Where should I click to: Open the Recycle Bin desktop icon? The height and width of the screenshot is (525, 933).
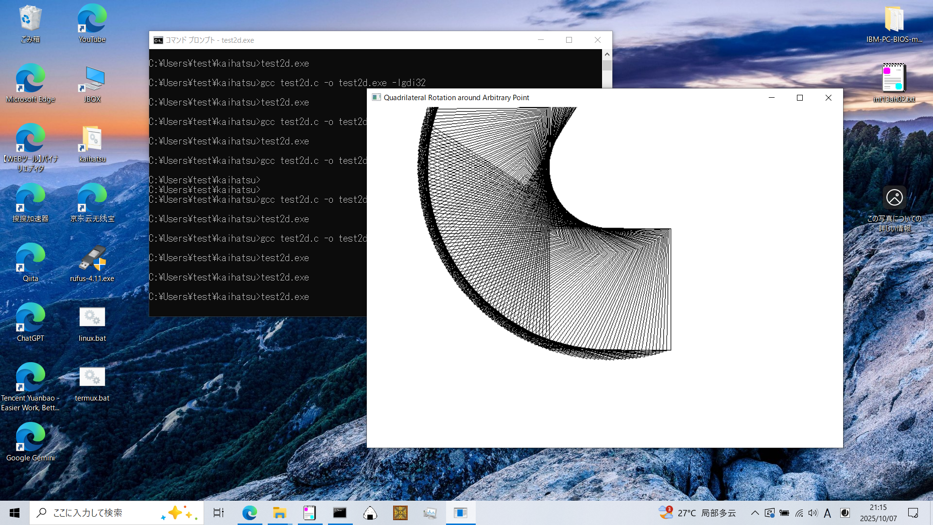pos(30,23)
